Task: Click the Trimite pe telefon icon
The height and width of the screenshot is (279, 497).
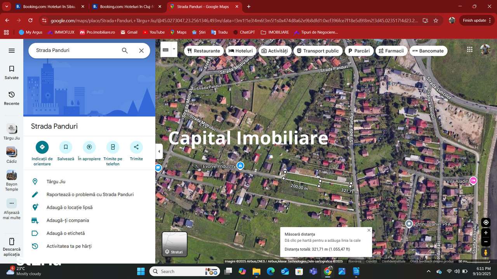Action: coord(113,147)
